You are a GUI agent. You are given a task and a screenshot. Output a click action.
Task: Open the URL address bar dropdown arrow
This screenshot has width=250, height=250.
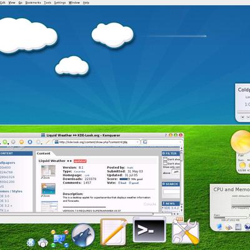point(137,142)
